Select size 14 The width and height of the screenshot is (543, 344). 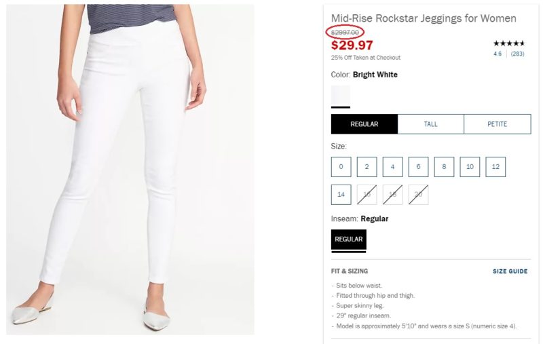click(341, 195)
